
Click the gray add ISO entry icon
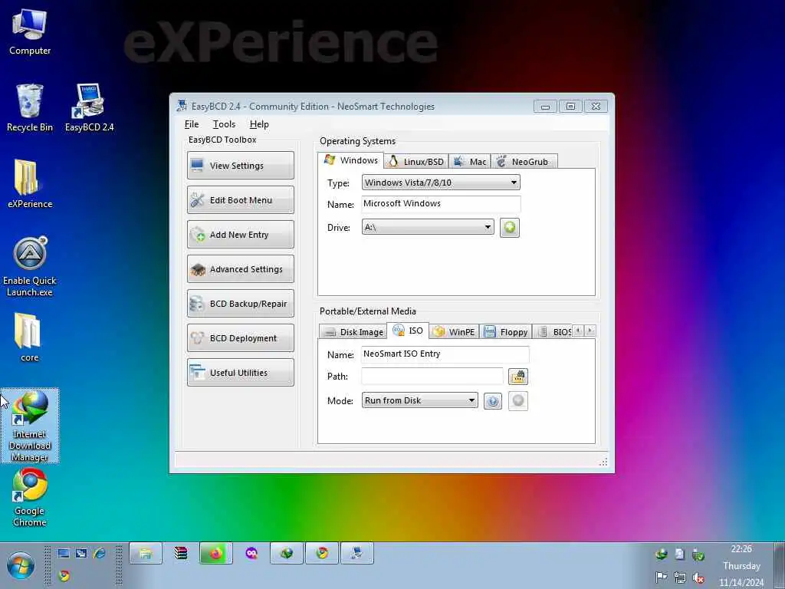click(x=518, y=400)
